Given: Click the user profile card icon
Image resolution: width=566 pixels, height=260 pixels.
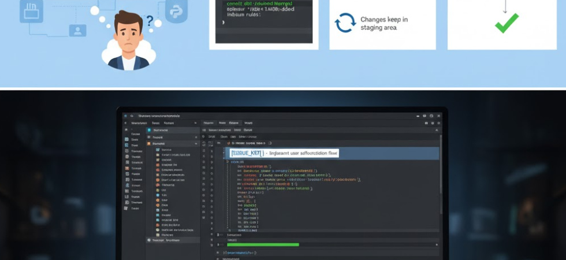Looking at the screenshot, I should pos(76,29).
